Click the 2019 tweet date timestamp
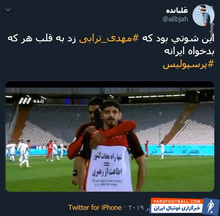Screen dimensions: 220x216 136,208
